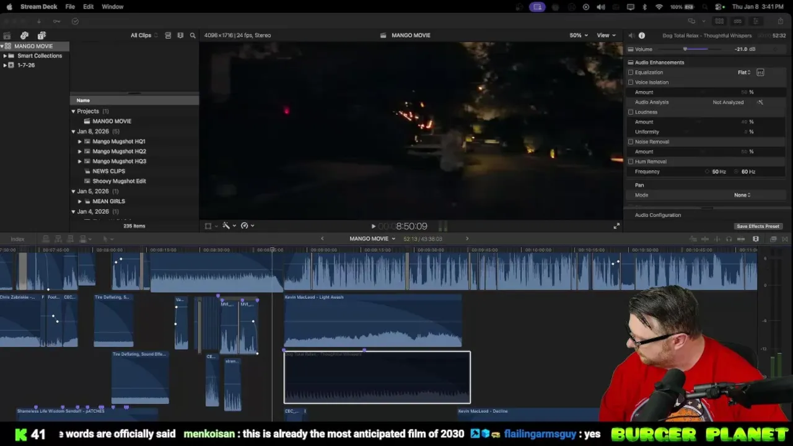Select the MANGO MOVIE project in browser

112,121
